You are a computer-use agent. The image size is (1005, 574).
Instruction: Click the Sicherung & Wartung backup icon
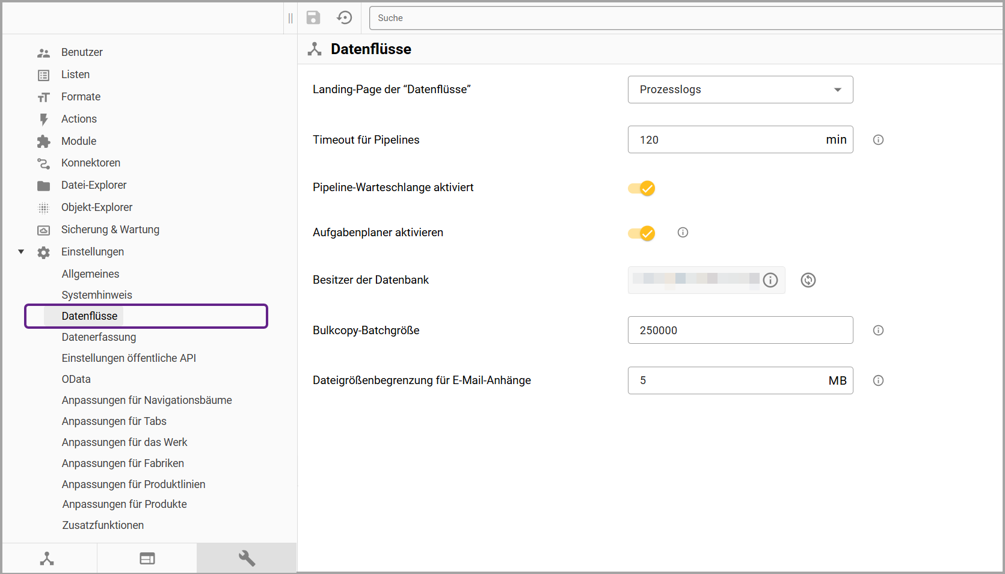43,230
